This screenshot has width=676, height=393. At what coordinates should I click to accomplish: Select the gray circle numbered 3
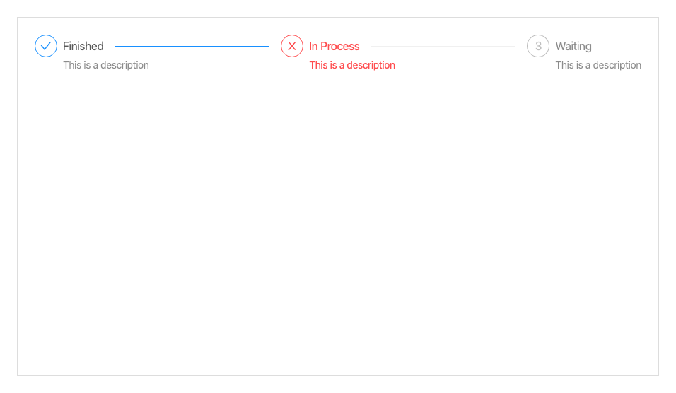pyautogui.click(x=538, y=46)
